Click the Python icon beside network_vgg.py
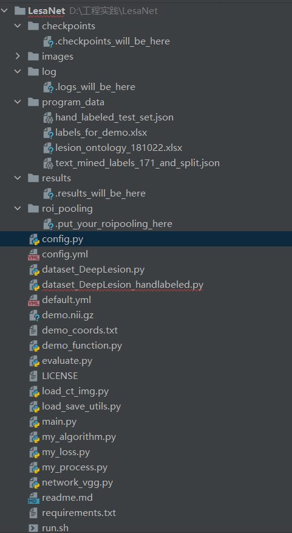 (34, 482)
